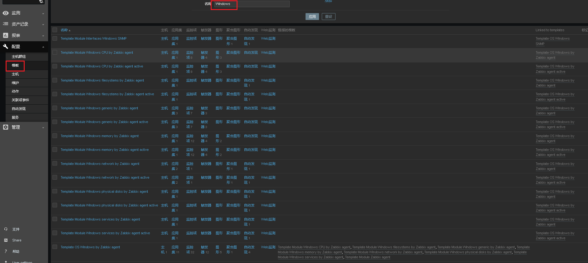The height and width of the screenshot is (263, 588).
Task: Click the 应用 apply filter button
Action: click(x=312, y=17)
